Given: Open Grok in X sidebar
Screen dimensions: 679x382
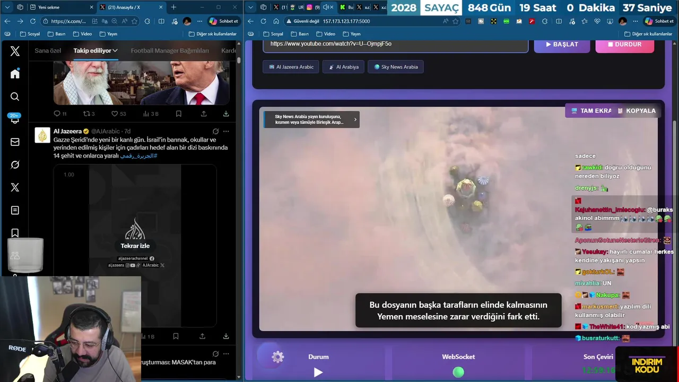Looking at the screenshot, I should click(x=15, y=165).
